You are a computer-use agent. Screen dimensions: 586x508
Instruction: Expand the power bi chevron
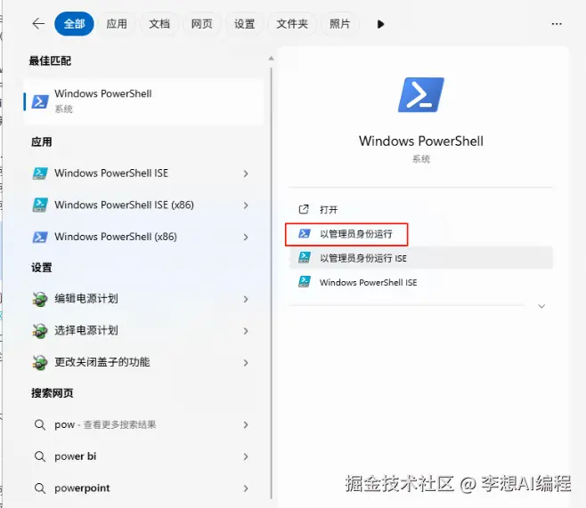coord(246,456)
